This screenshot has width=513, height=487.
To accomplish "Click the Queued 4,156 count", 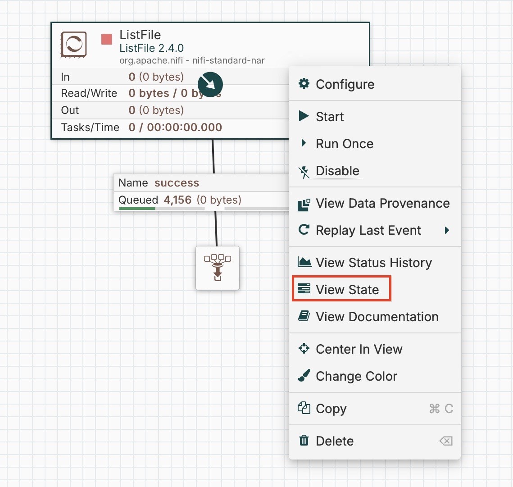I will click(177, 200).
